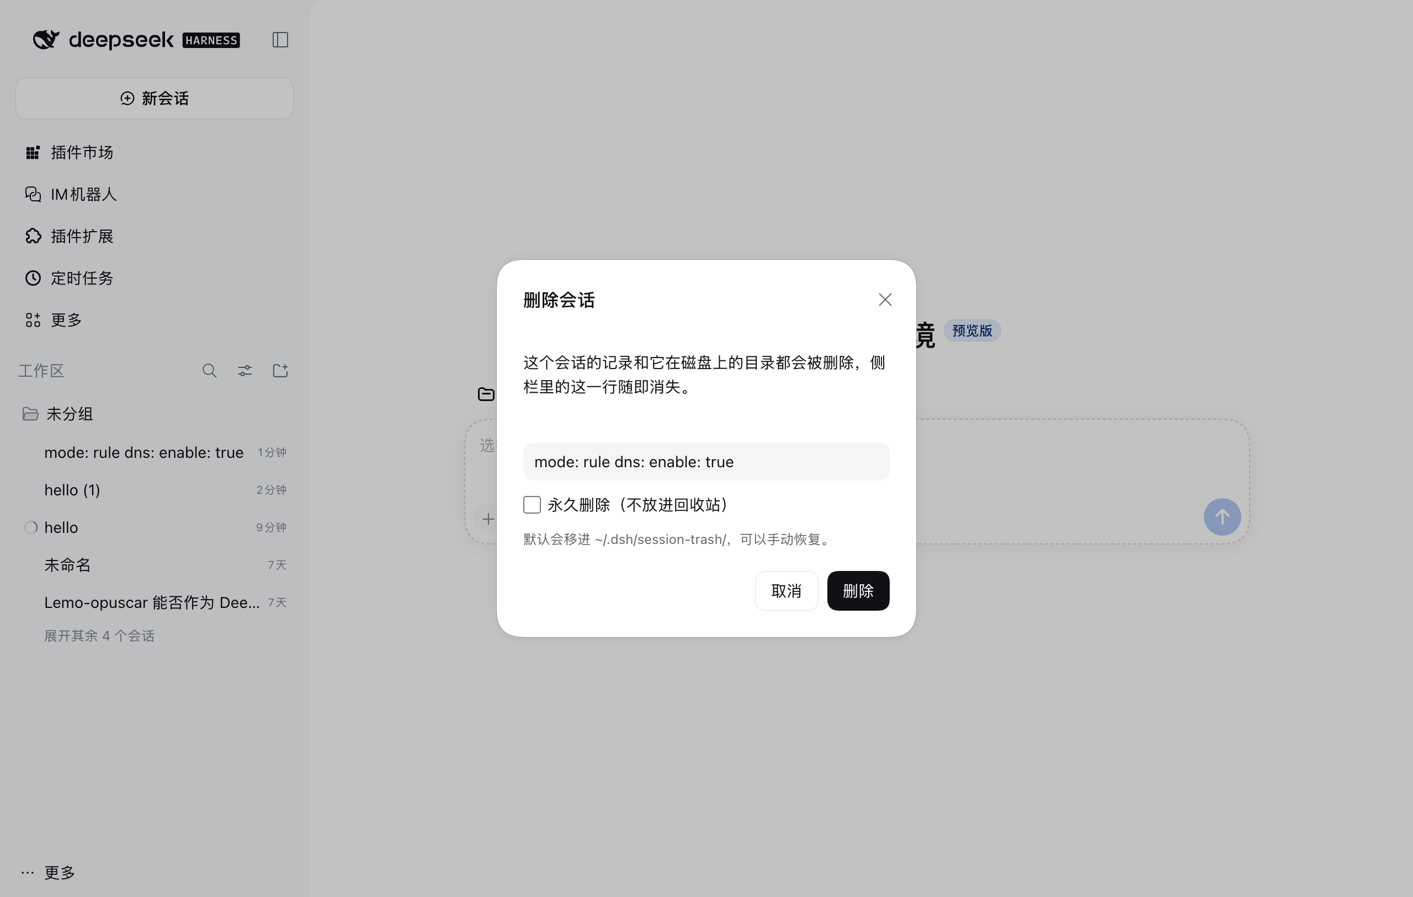Click the 预览版 badge

pos(972,331)
